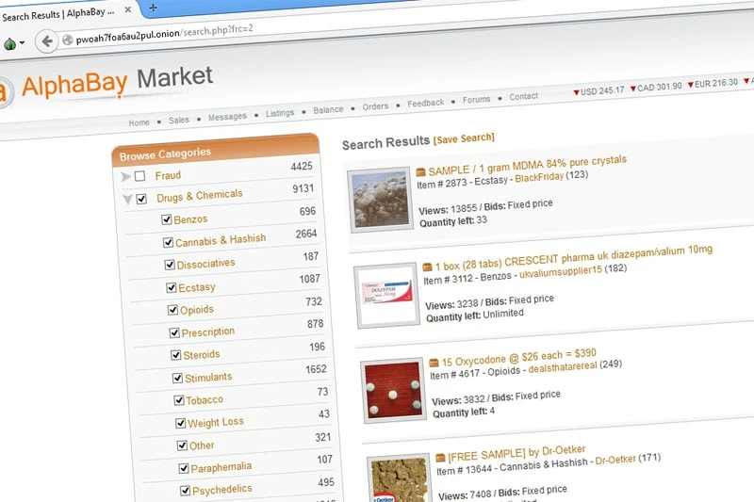Click the MDMA listing category icon
The image size is (754, 502).
pyautogui.click(x=420, y=171)
